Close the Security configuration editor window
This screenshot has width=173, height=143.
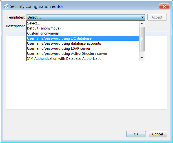[164, 6]
